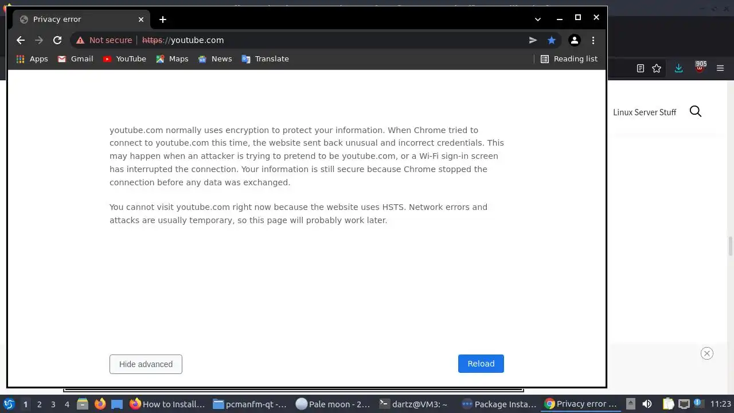Switch to workspace 4
The width and height of the screenshot is (734, 413).
(x=67, y=404)
